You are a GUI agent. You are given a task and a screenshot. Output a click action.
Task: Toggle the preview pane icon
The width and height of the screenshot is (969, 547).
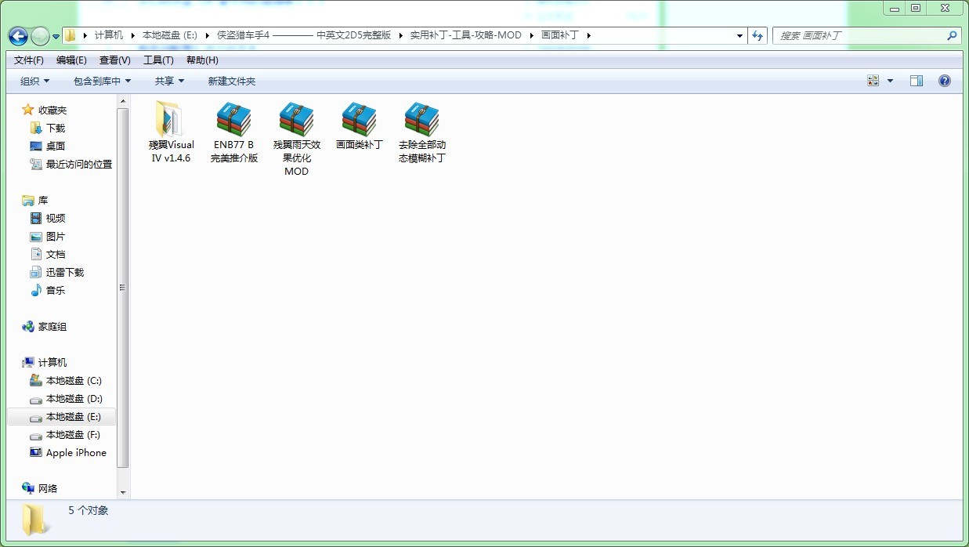pos(917,81)
